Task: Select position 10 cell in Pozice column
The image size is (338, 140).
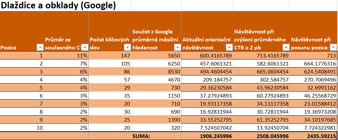Action: tap(22, 128)
